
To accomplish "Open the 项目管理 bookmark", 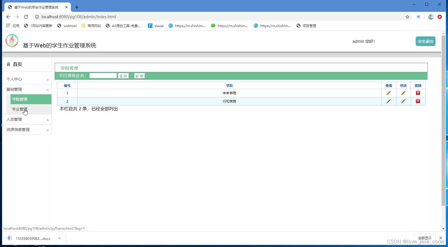I will pos(306,26).
